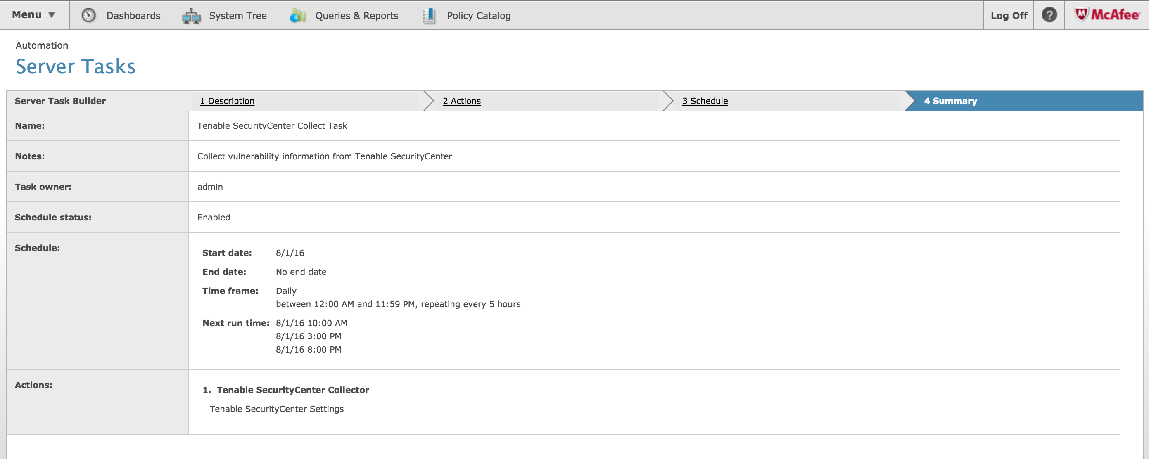
Task: Switch to the "2 Actions" step
Action: tap(462, 101)
